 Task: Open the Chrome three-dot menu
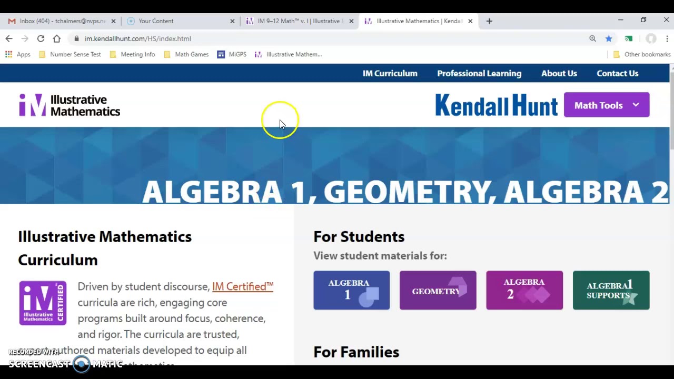pos(667,38)
